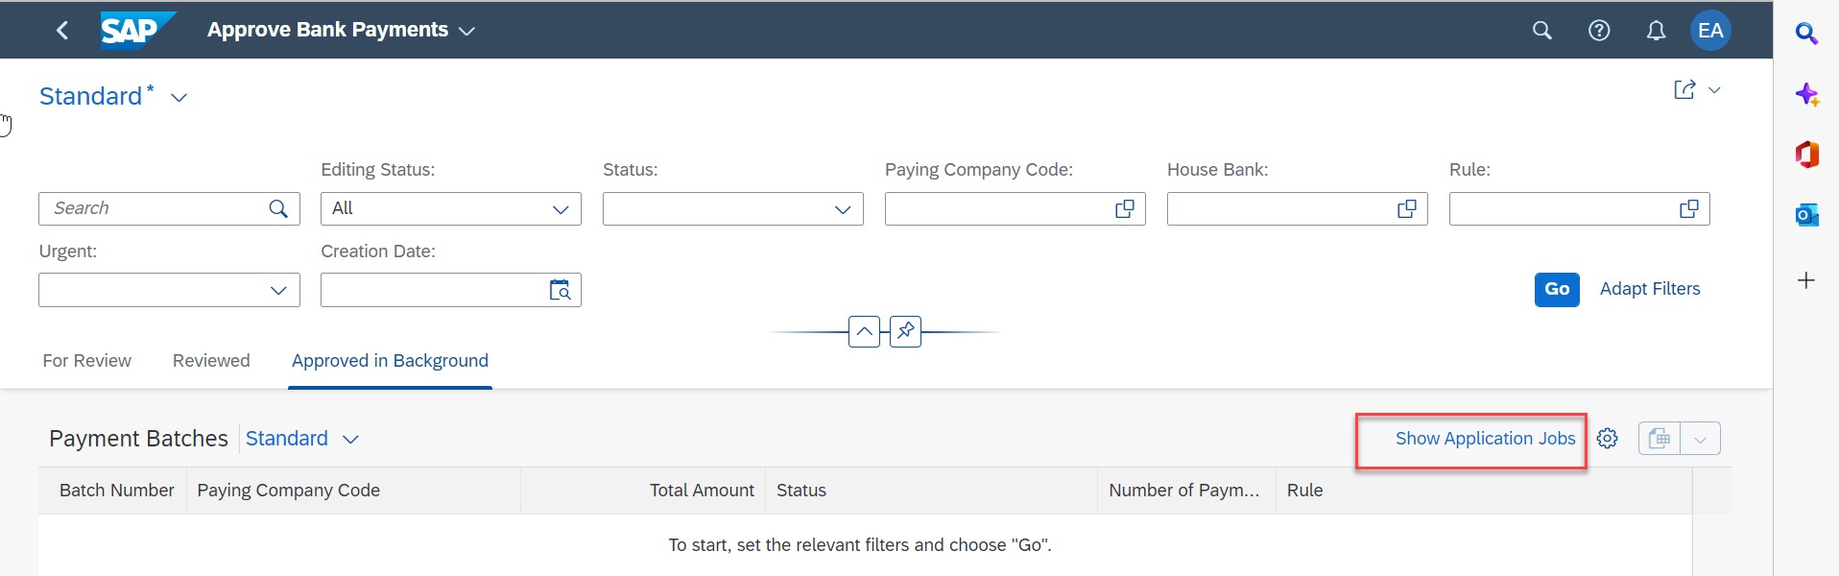Pin the filter header
1839x576 pixels.
tap(905, 331)
